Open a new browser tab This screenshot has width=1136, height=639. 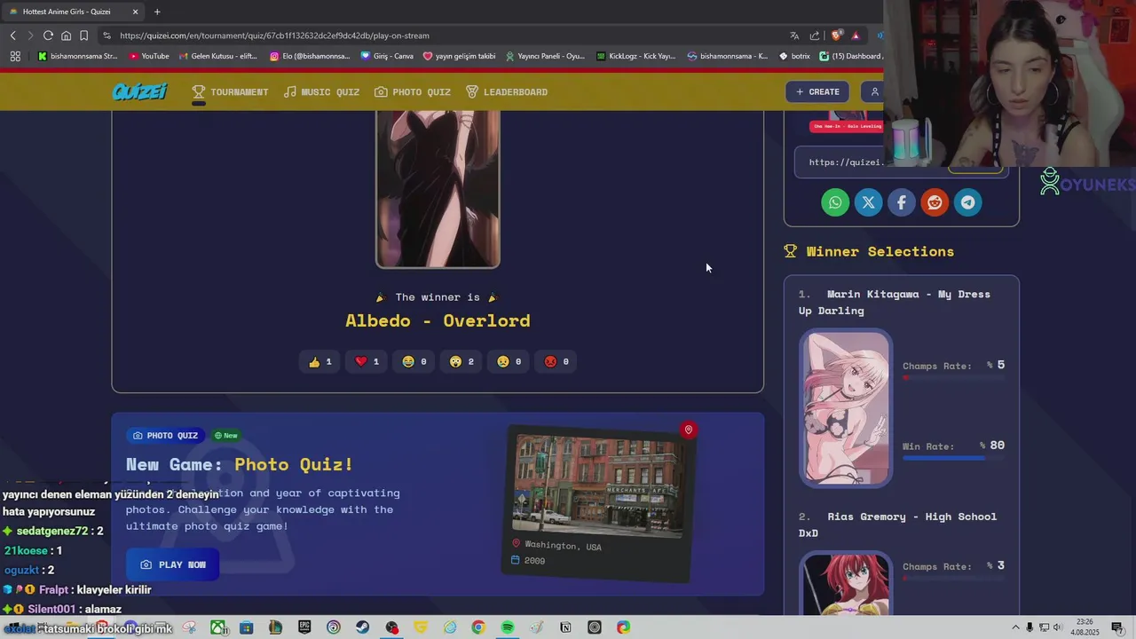pyautogui.click(x=157, y=12)
